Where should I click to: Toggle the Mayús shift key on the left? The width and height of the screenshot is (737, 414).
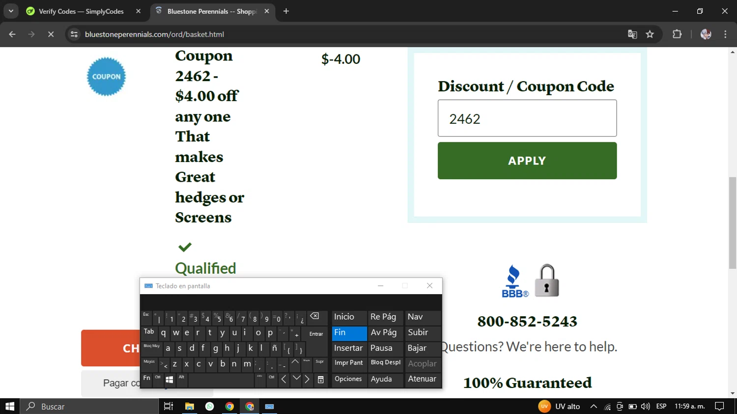point(149,364)
